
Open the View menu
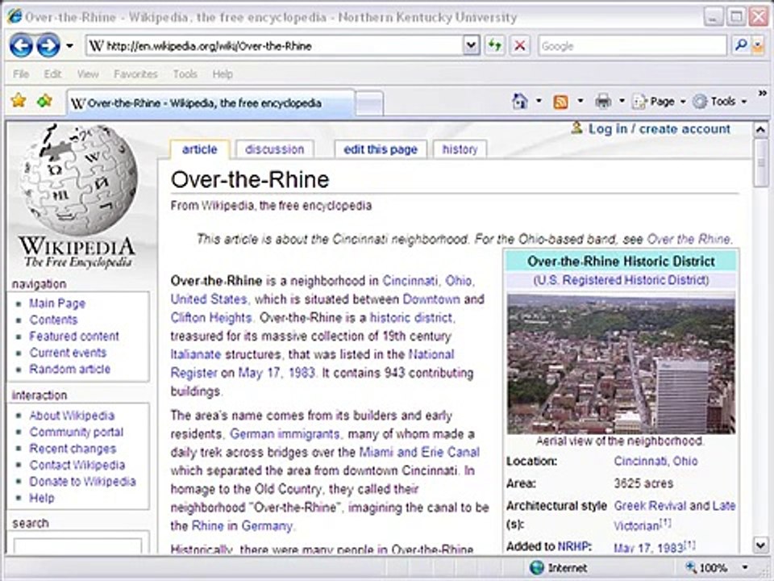88,74
